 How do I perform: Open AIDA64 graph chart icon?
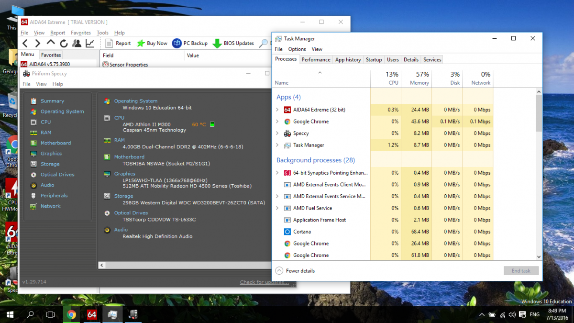(89, 43)
